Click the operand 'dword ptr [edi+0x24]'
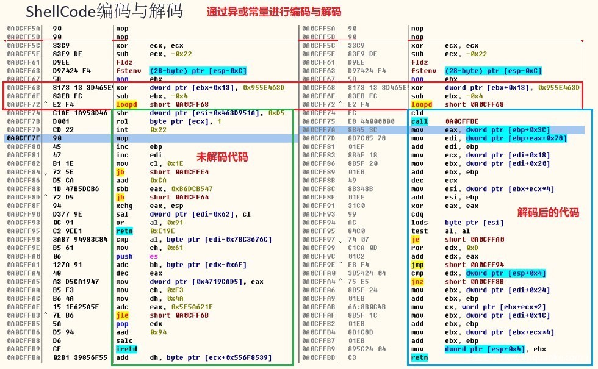The height and width of the screenshot is (369, 598). point(508,290)
